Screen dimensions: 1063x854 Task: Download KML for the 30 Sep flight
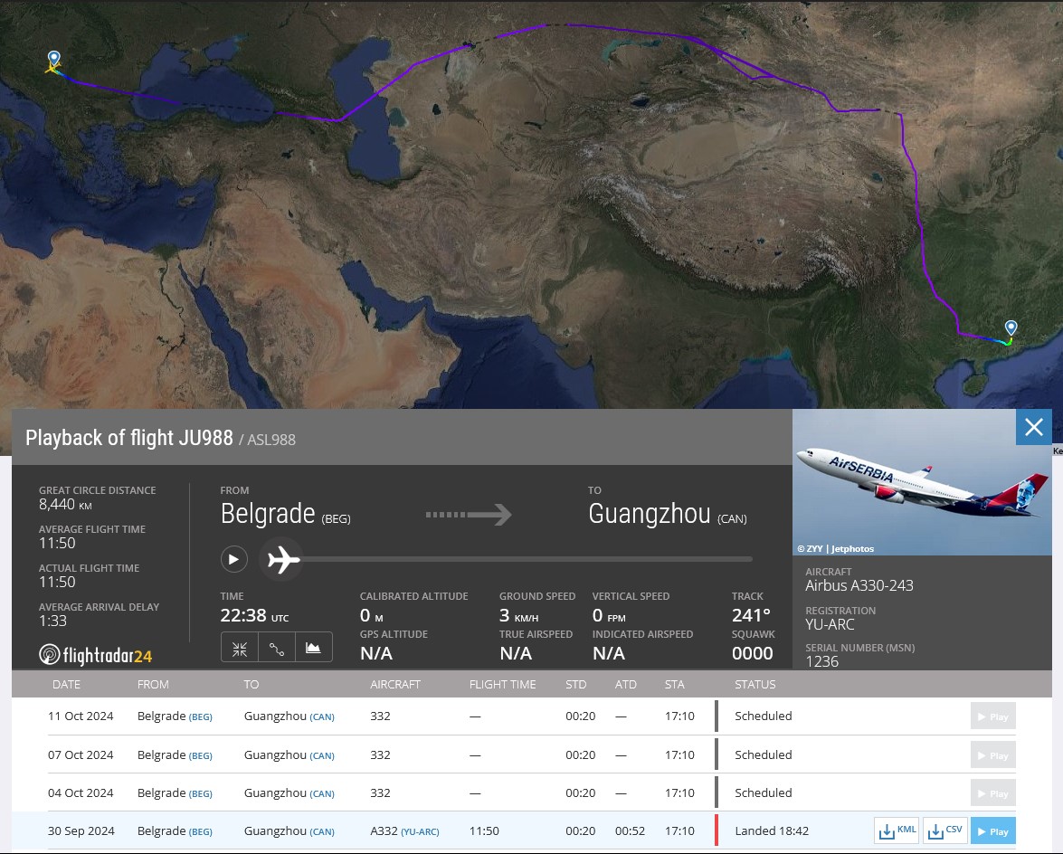point(897,831)
